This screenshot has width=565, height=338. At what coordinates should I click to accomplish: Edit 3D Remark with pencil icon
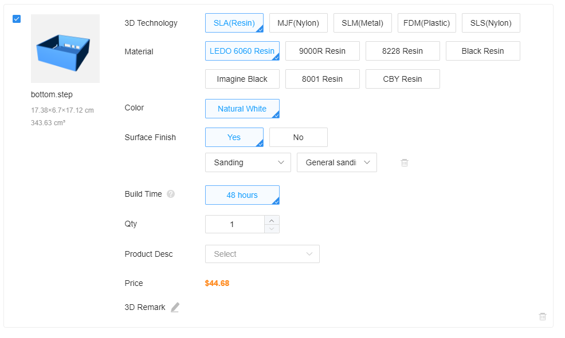coord(175,308)
